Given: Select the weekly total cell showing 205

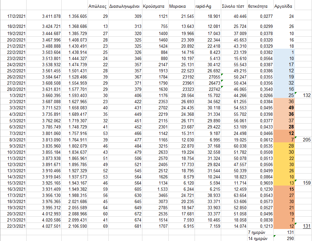Looking at the screenshot, I should tap(305, 140).
